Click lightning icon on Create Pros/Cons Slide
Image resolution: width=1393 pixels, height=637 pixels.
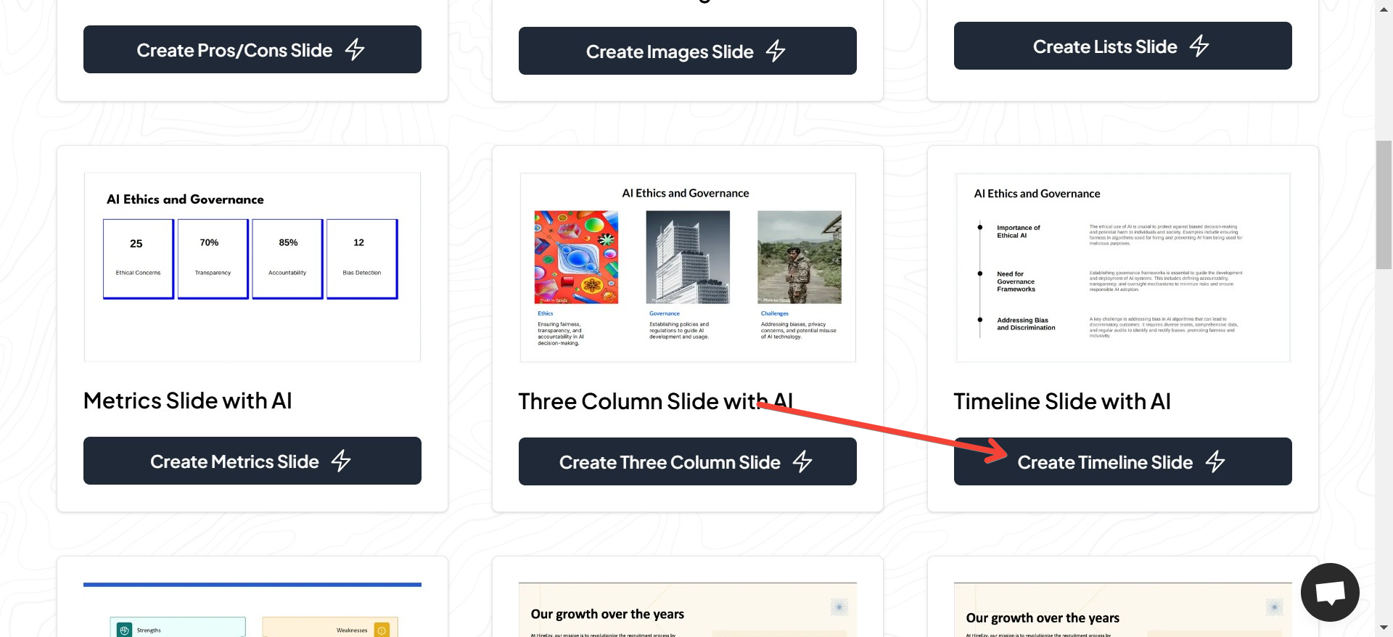[x=355, y=49]
